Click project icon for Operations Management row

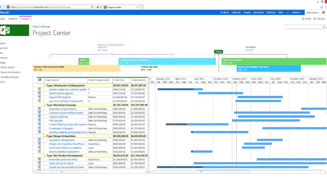click(x=40, y=140)
